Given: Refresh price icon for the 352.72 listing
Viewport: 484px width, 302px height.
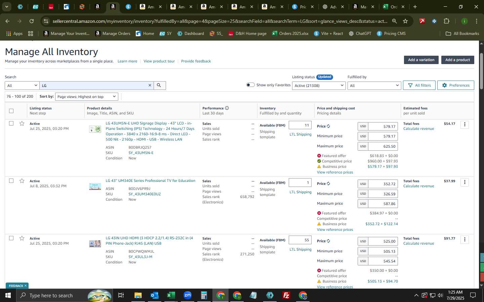Looking at the screenshot, I should (x=328, y=184).
